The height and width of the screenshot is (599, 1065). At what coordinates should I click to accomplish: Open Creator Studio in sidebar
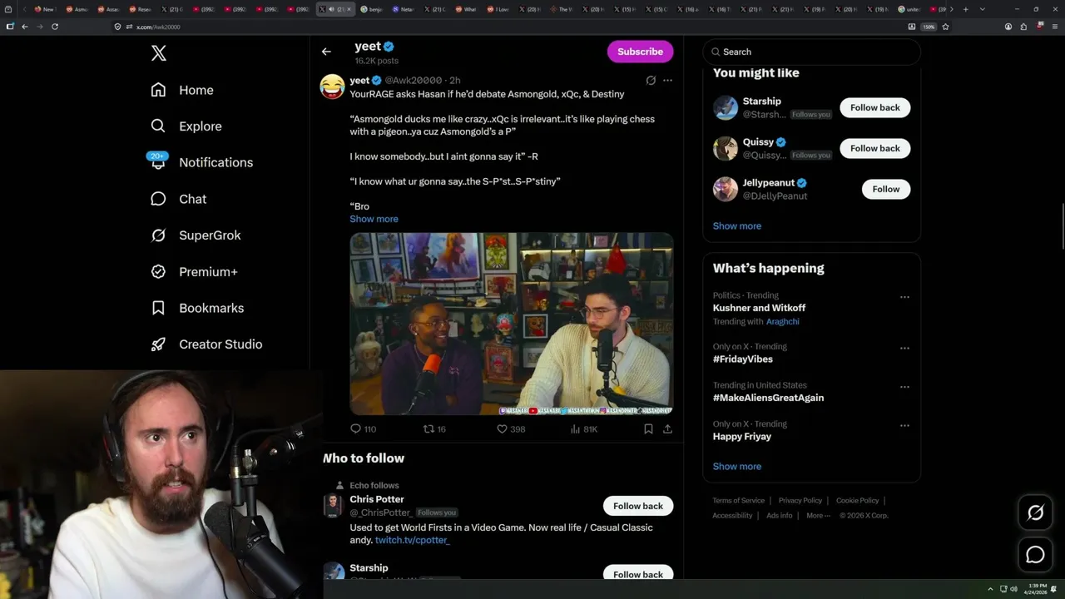click(206, 344)
